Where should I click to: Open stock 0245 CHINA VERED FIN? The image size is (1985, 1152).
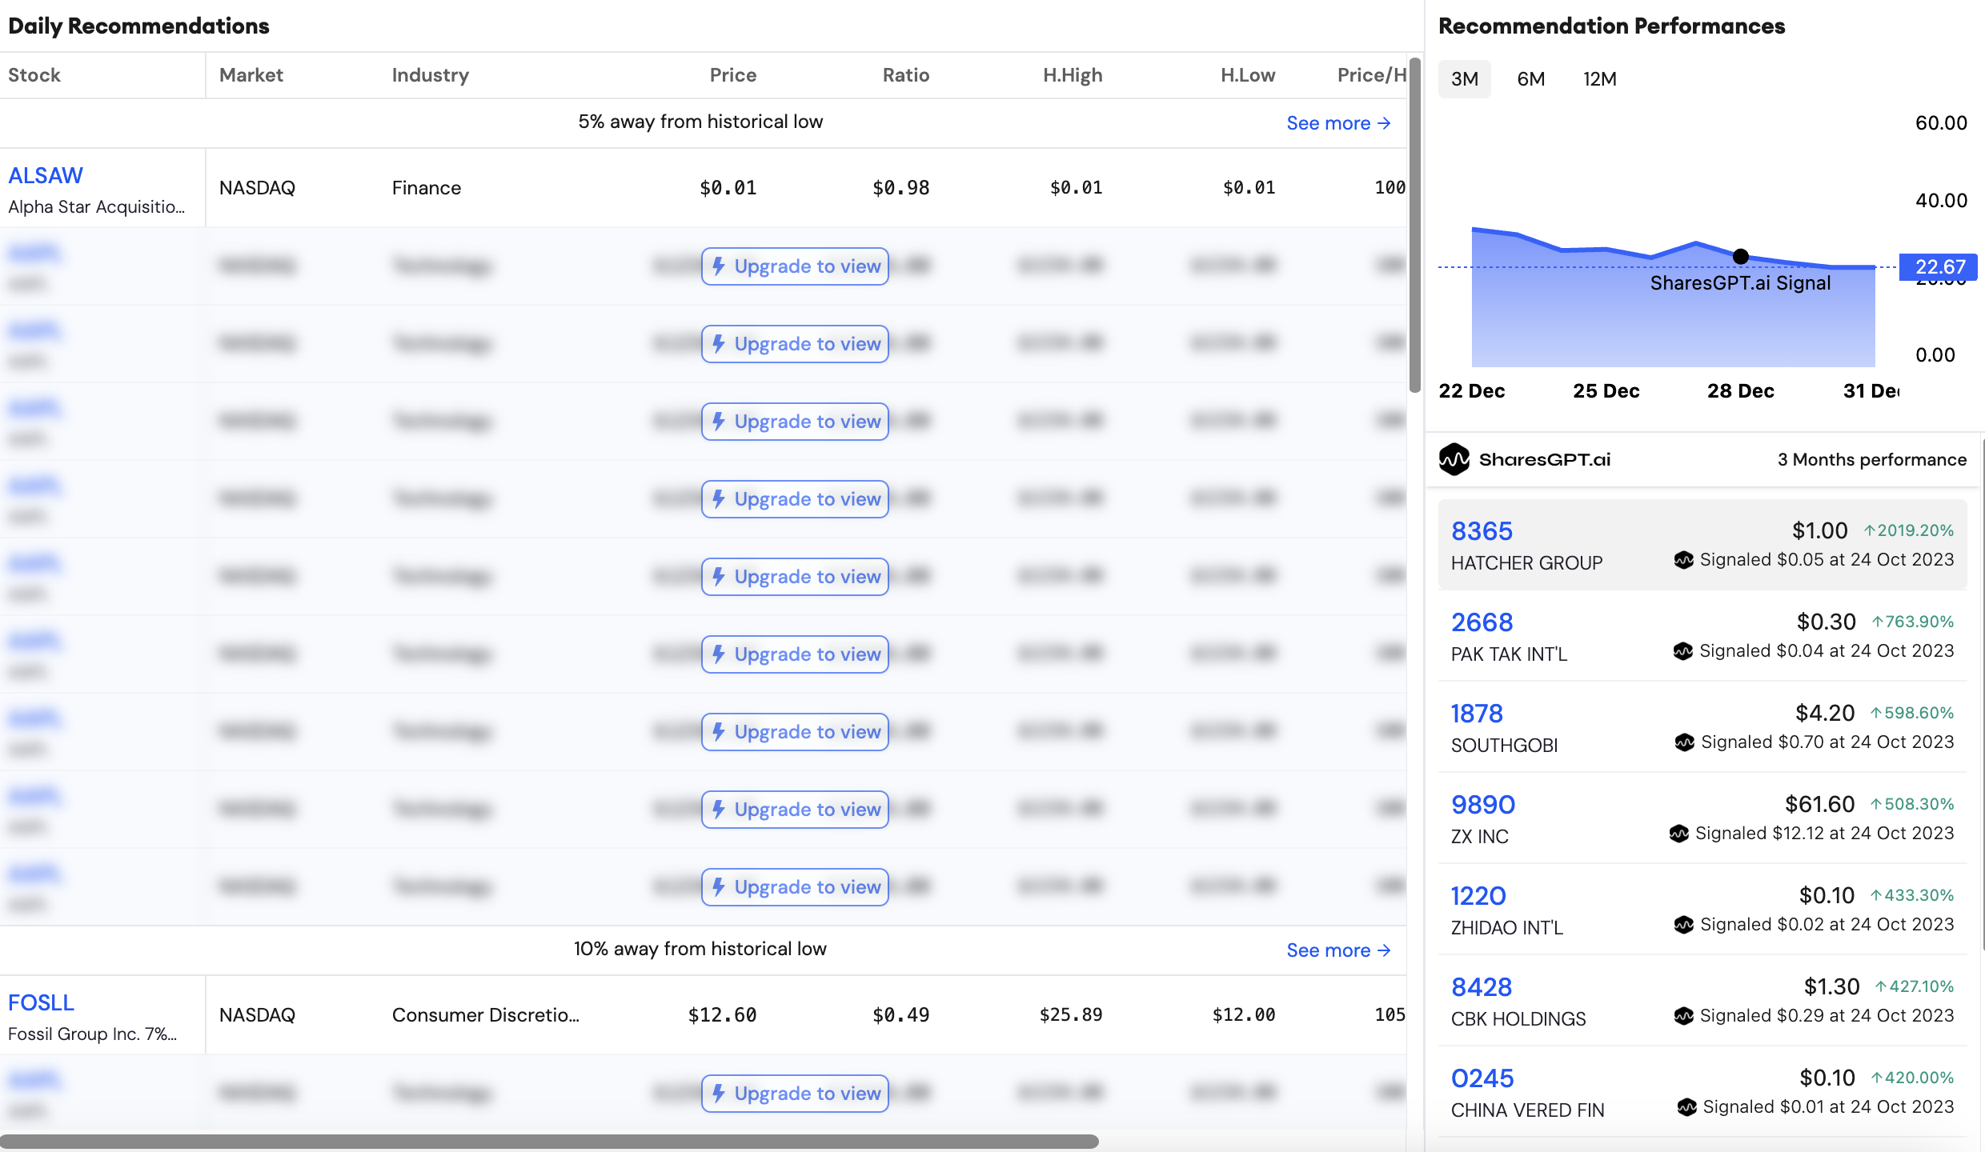click(x=1702, y=1092)
